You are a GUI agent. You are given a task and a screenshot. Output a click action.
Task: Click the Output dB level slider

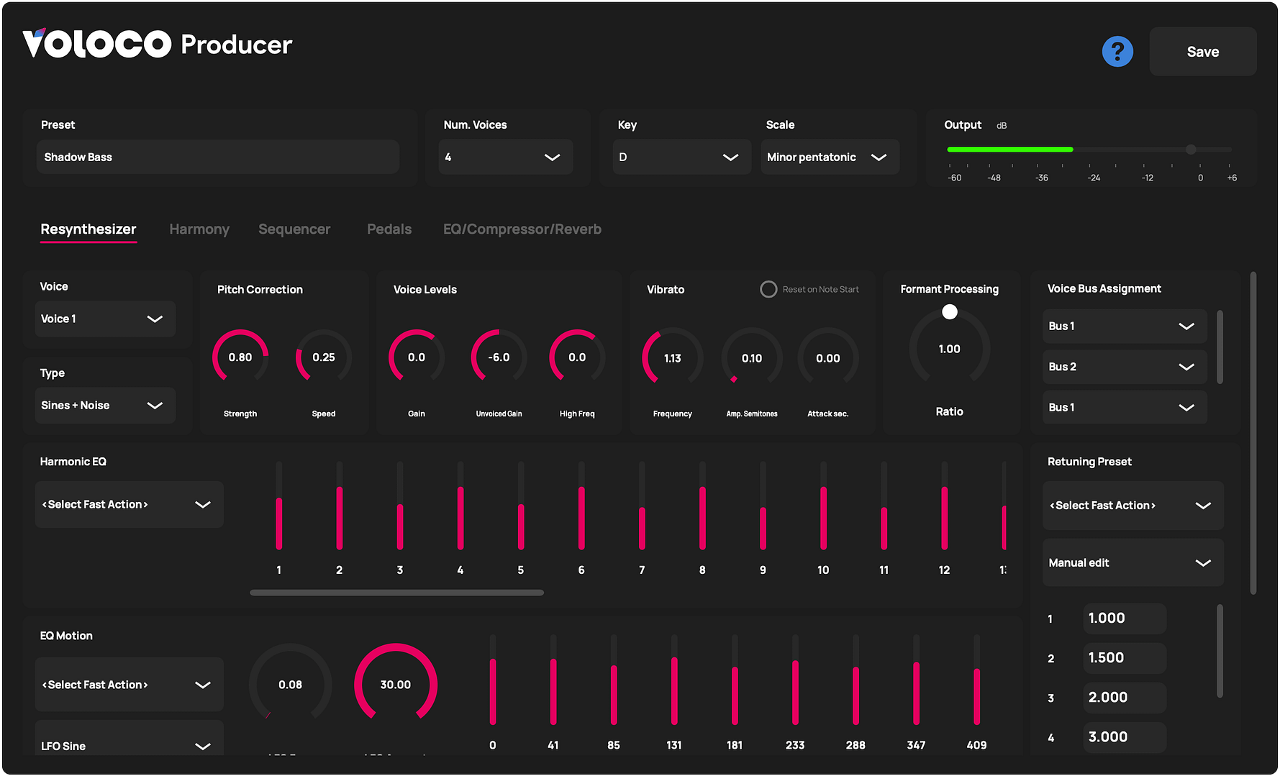[1089, 150]
